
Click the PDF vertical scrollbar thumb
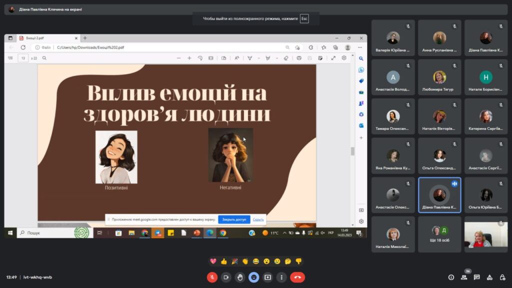tap(352, 151)
